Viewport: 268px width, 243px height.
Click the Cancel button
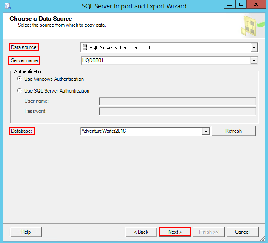point(242,232)
